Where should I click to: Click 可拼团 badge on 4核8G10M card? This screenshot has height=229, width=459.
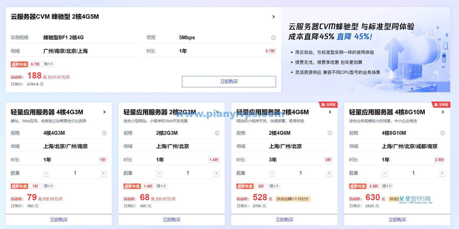coord(441,105)
